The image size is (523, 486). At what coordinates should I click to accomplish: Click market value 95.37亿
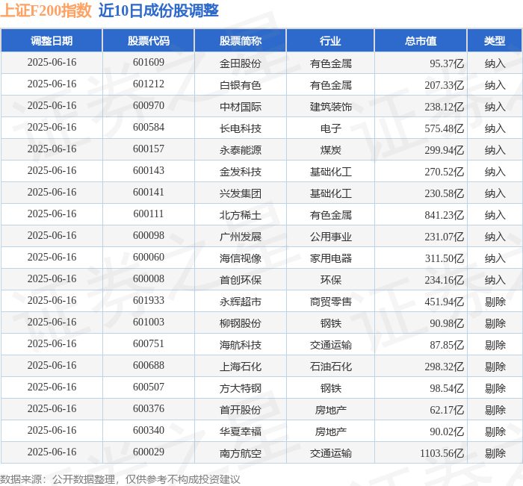tap(447, 63)
